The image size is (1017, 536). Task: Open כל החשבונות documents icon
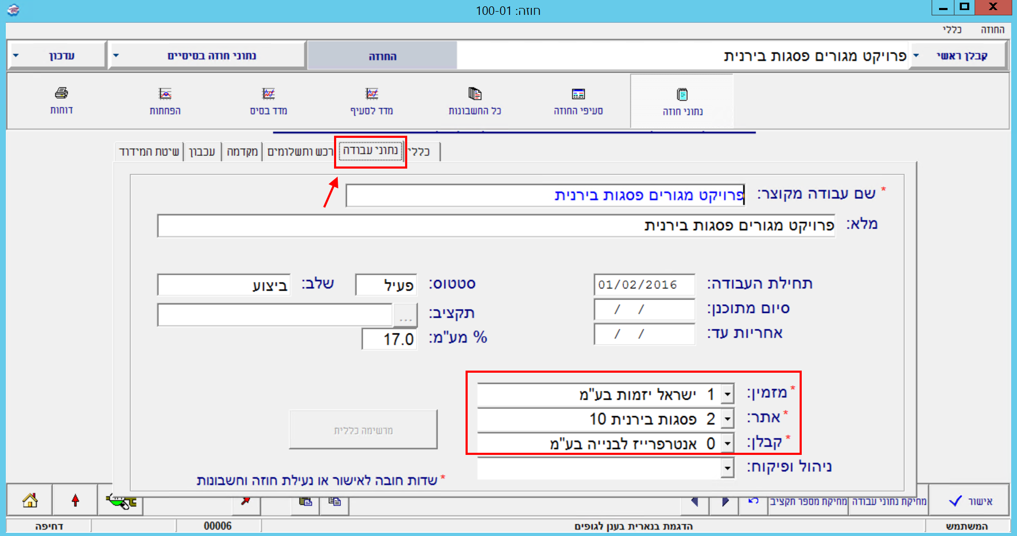pos(475,94)
